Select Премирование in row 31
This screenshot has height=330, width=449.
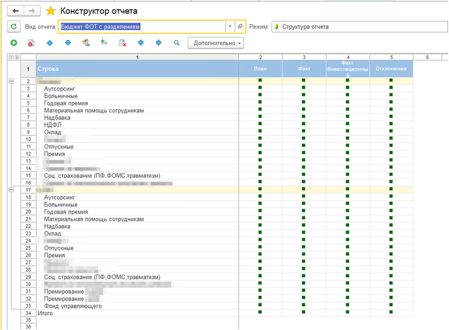click(64, 291)
